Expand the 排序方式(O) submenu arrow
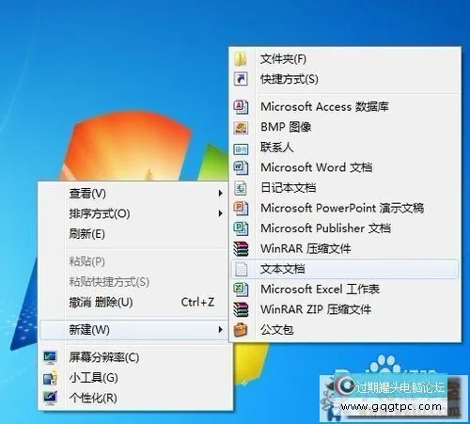The width and height of the screenshot is (470, 424). point(220,213)
